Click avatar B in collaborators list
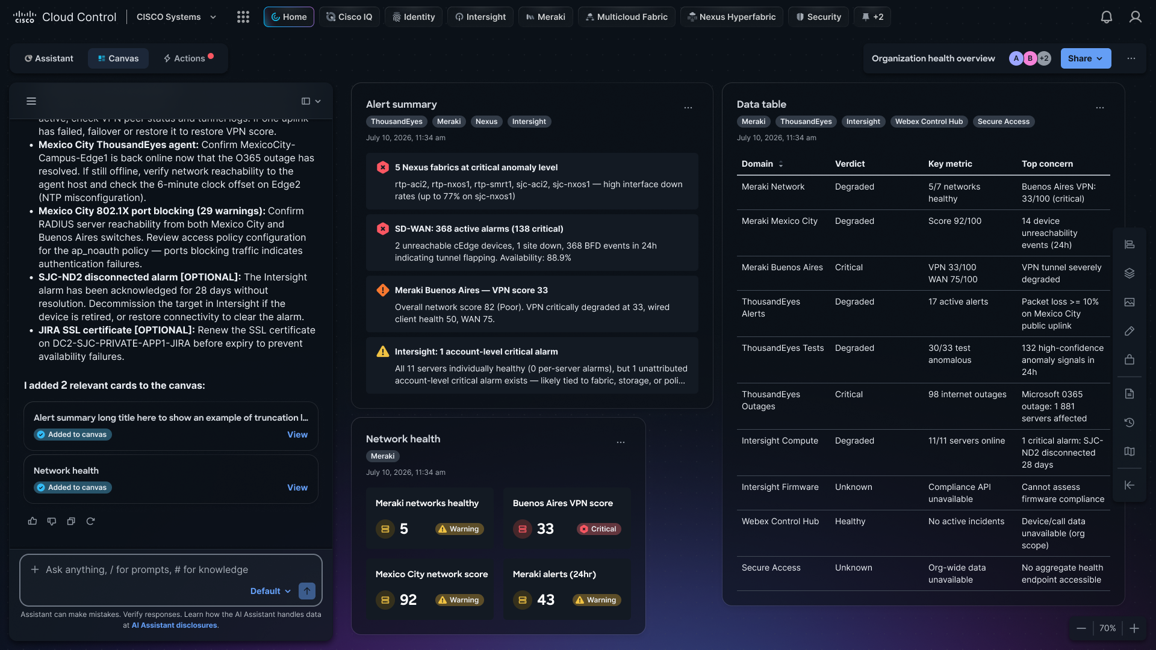 (1030, 58)
